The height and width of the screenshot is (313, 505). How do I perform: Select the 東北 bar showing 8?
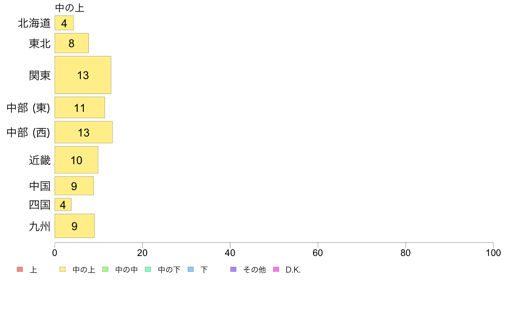tap(71, 43)
